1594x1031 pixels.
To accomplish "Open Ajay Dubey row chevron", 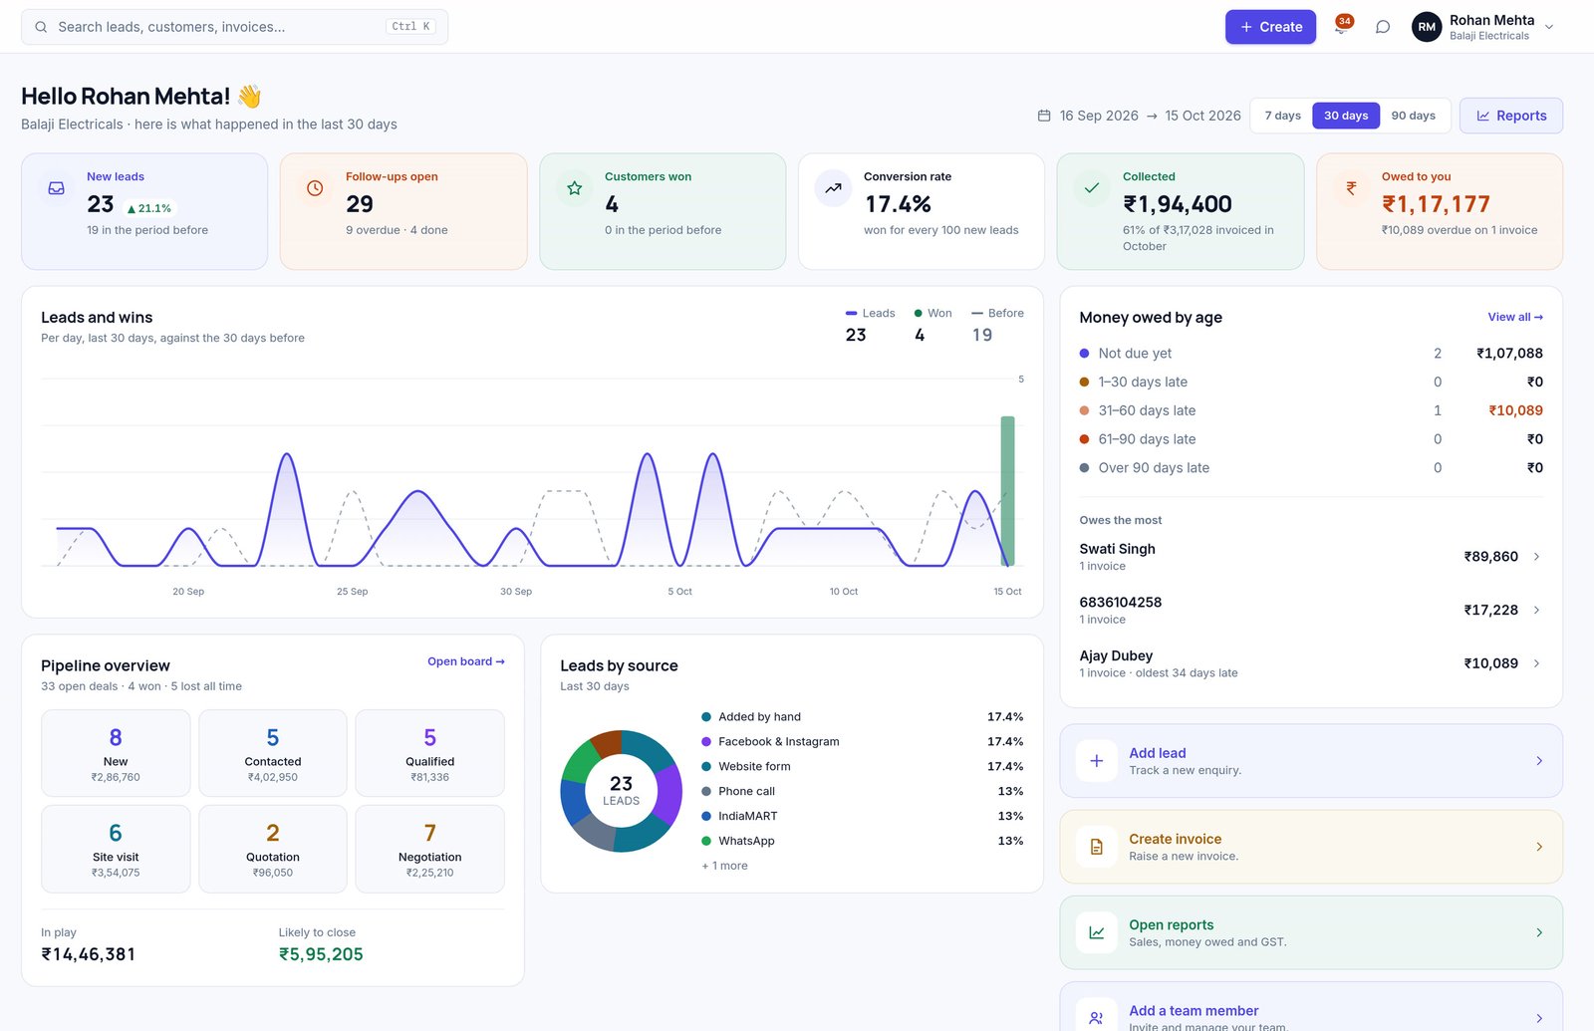I will [x=1537, y=663].
